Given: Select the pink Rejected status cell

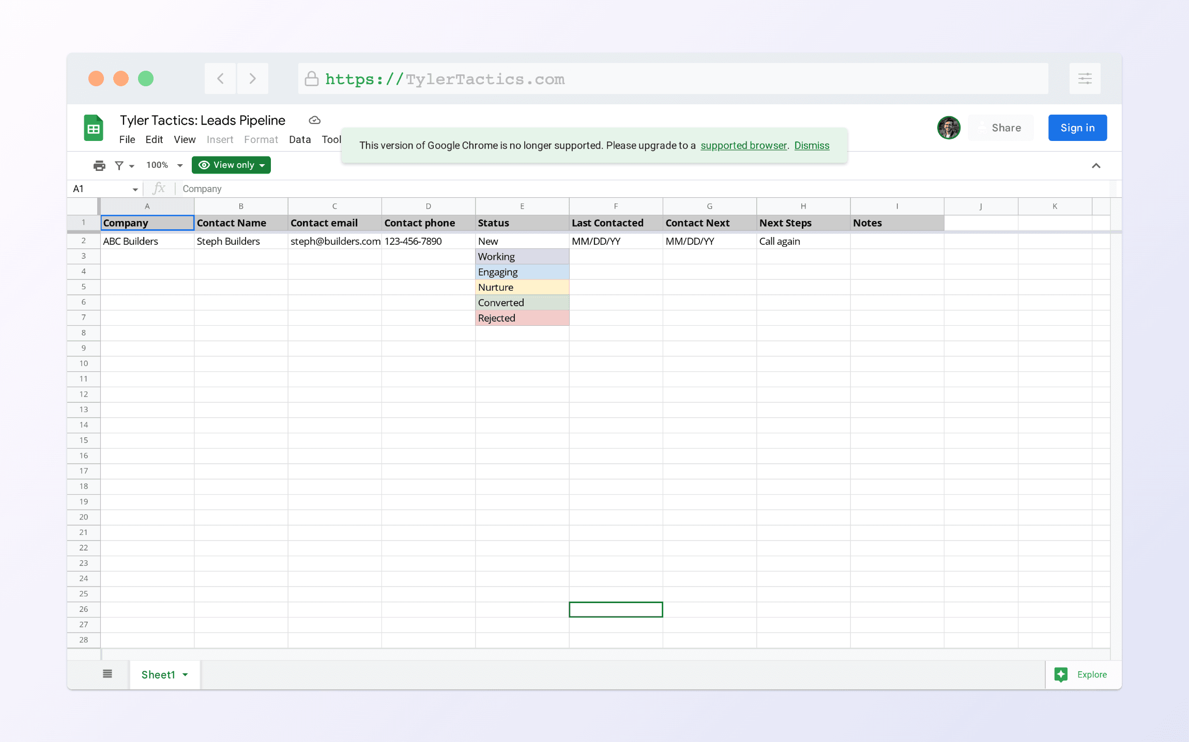Looking at the screenshot, I should point(522,318).
